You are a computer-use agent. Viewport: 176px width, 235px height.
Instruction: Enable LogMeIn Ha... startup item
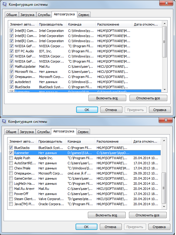(11, 184)
